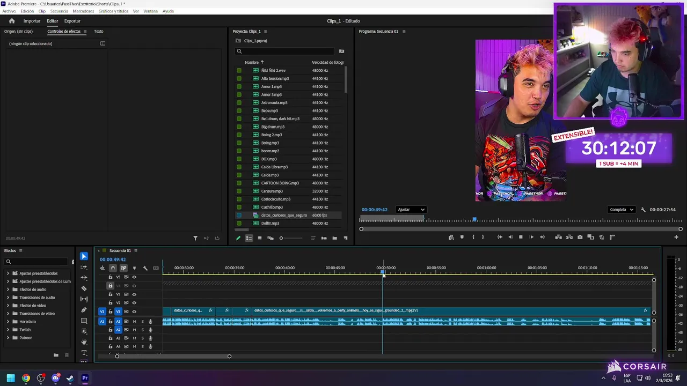Toggle lock on track V4

point(111,286)
